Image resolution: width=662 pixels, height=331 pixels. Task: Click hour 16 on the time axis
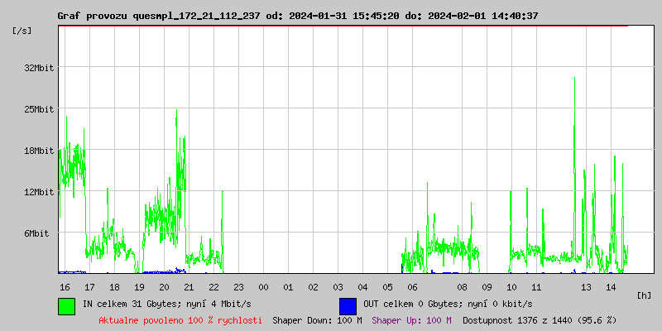click(x=65, y=287)
